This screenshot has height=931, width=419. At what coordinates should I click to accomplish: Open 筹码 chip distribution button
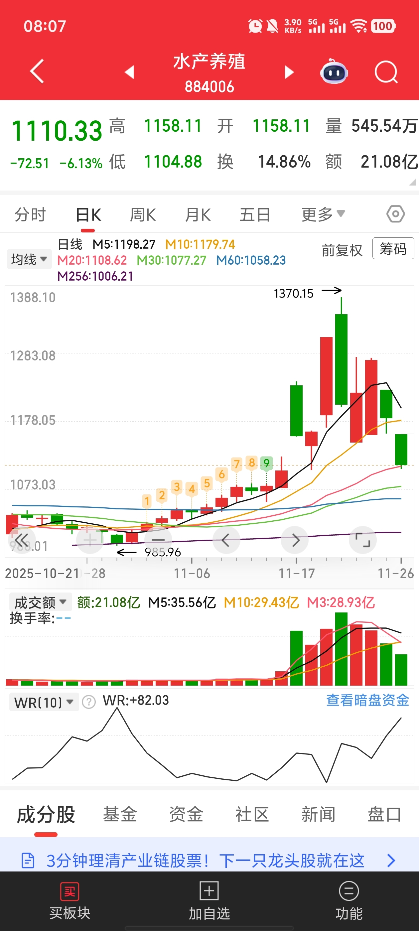(393, 249)
